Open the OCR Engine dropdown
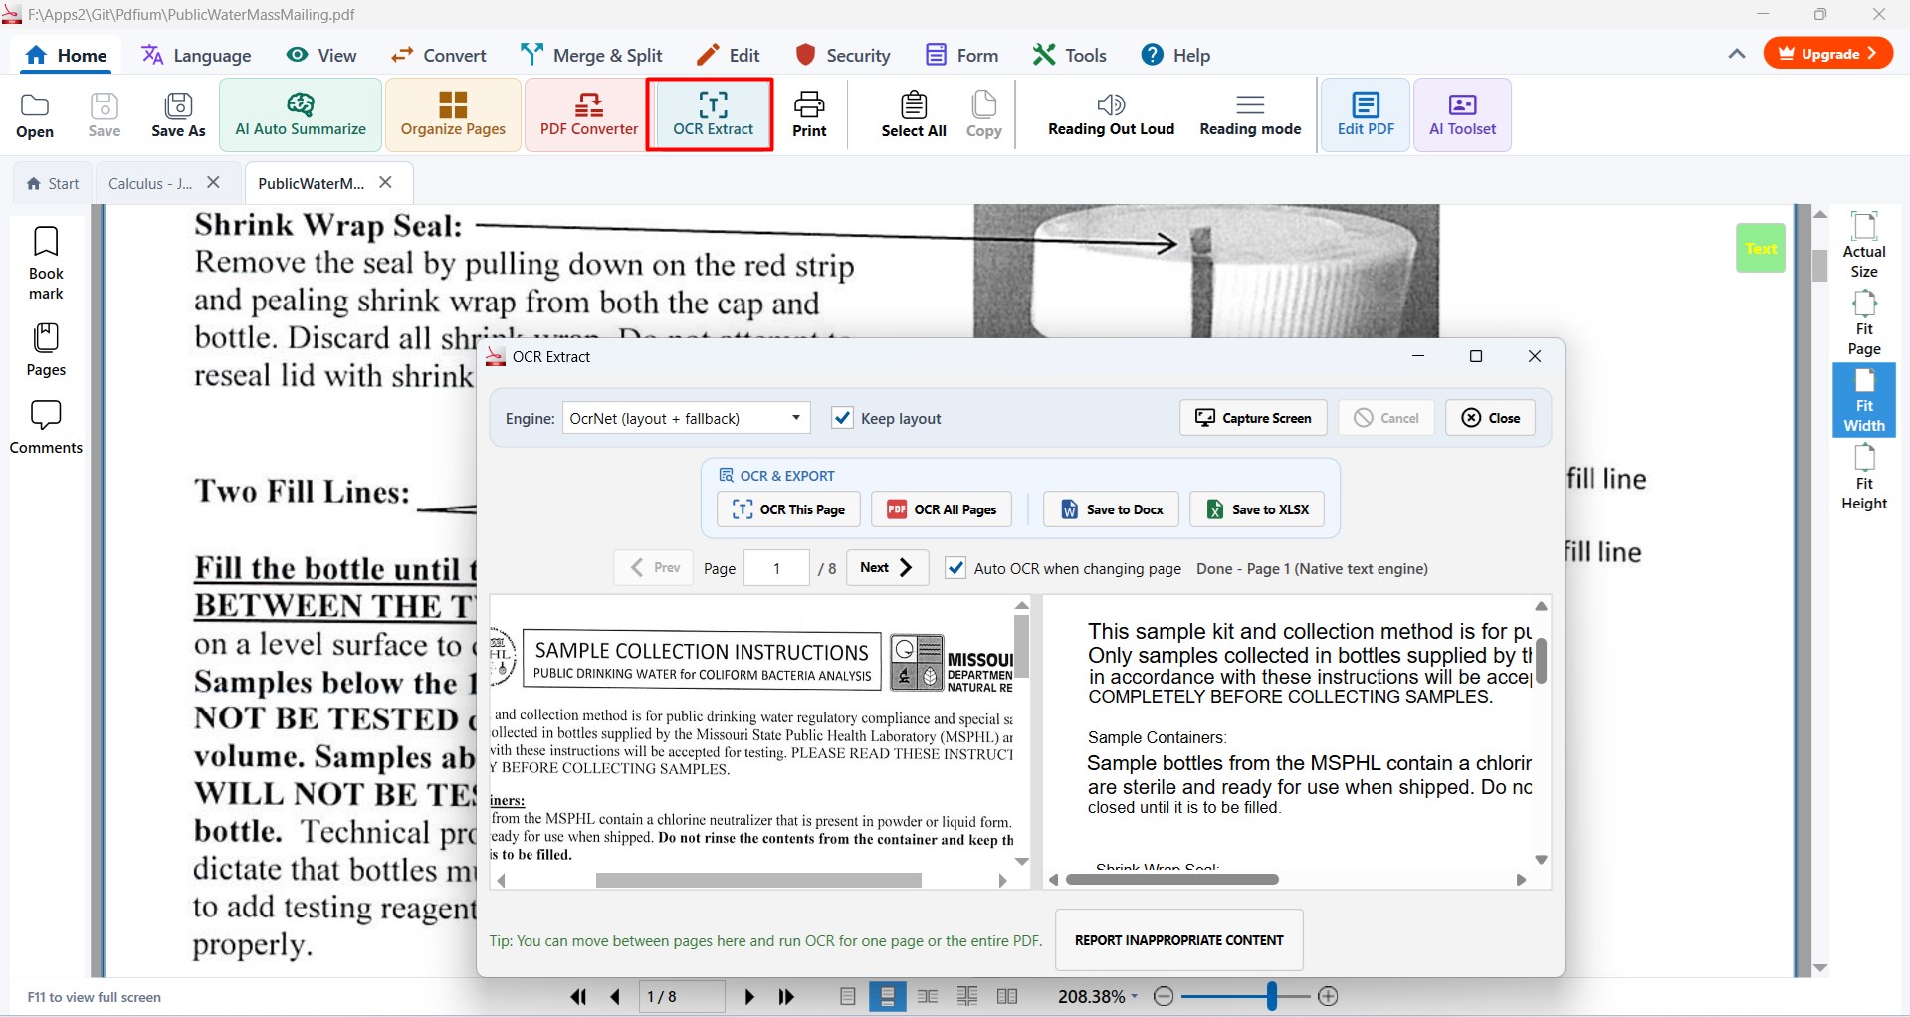Screen dimensions: 1910x1017 pos(686,418)
